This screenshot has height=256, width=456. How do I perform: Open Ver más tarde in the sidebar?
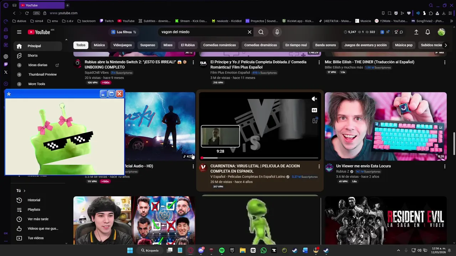point(38,219)
